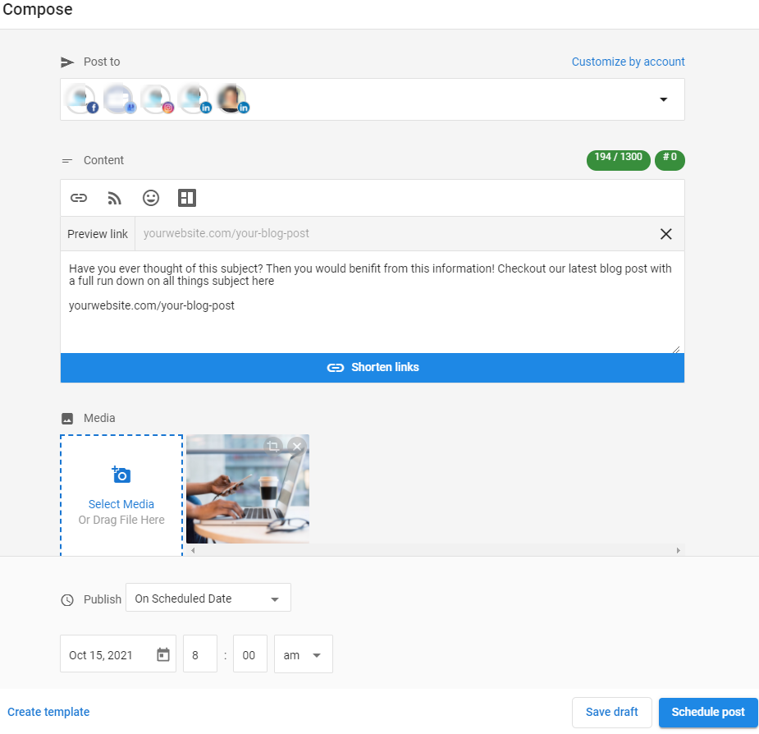Click the media scrollbar right arrow
Image resolution: width=759 pixels, height=734 pixels.
(x=678, y=550)
